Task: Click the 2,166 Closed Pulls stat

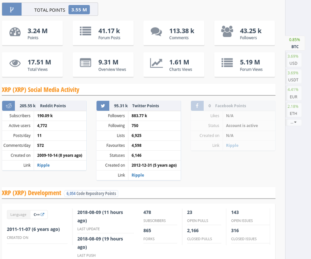Action: [193, 231]
